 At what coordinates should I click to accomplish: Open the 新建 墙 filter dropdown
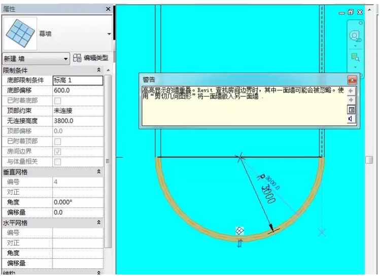pos(36,59)
